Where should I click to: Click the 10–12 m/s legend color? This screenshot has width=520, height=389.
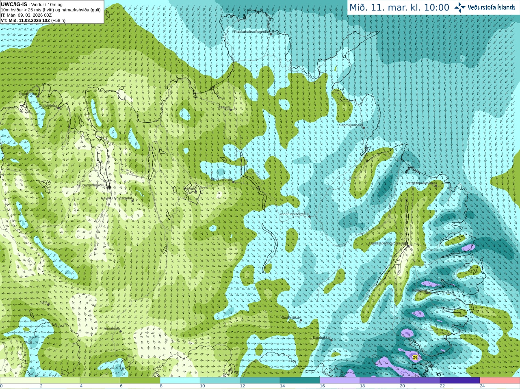click(220, 380)
